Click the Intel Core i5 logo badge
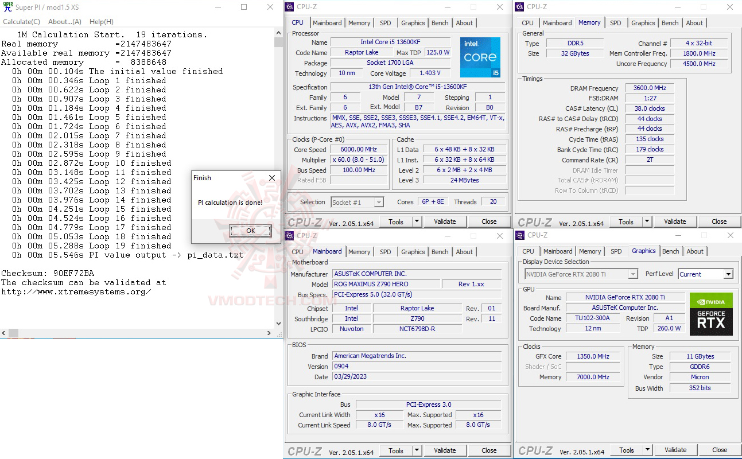742x459 pixels. [480, 57]
